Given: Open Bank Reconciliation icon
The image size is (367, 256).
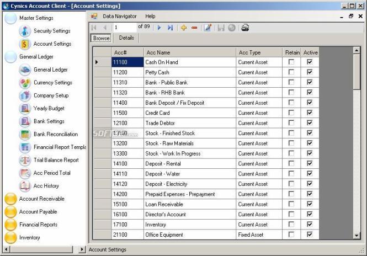Looking at the screenshot, I should coord(25,134).
